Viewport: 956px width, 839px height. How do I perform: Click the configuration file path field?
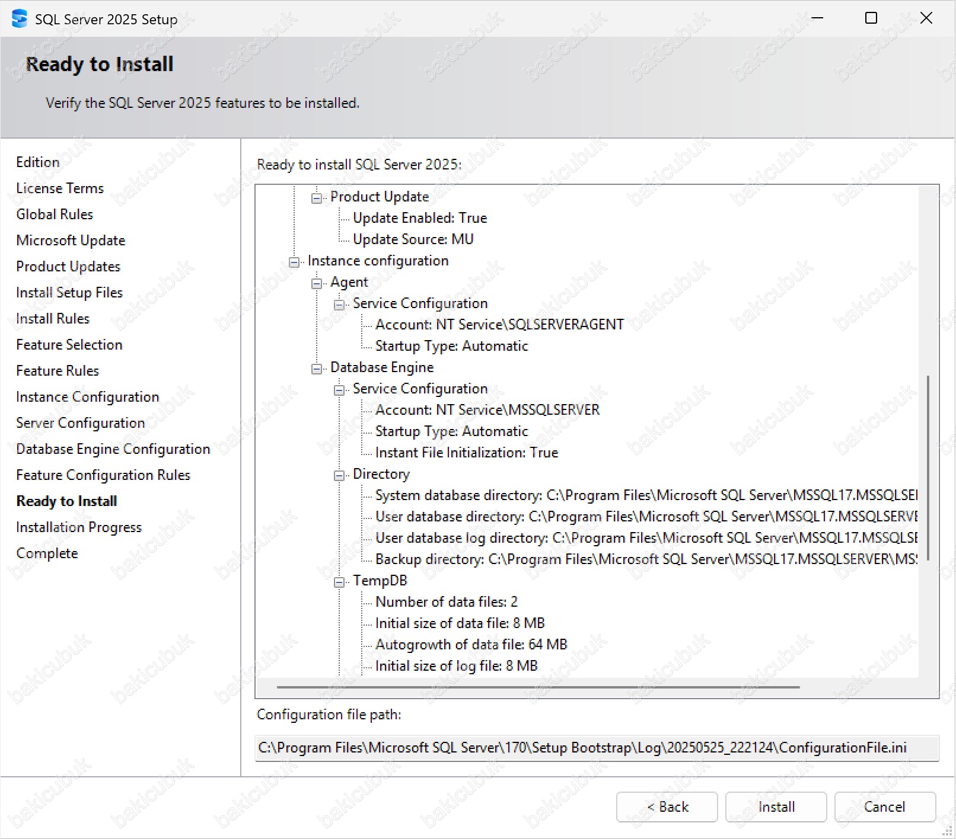(x=597, y=748)
